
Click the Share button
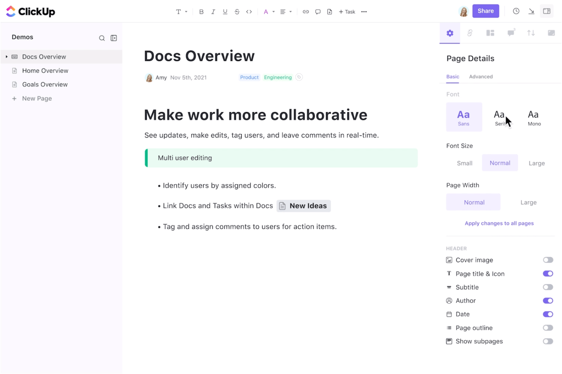coord(486,11)
